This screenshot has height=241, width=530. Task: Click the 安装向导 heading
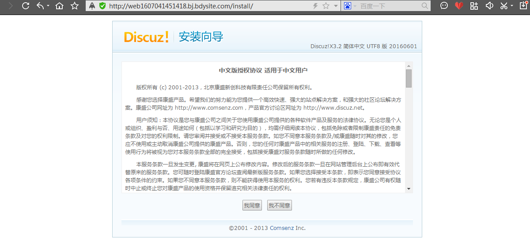(201, 37)
